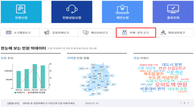Click the money bag icon beside 부패·공익 신고
The width and height of the screenshot is (195, 108).
tap(124, 33)
